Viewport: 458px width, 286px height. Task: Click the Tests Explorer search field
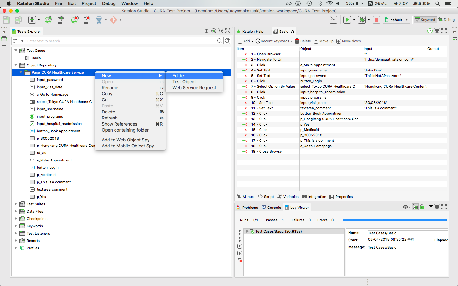121,41
